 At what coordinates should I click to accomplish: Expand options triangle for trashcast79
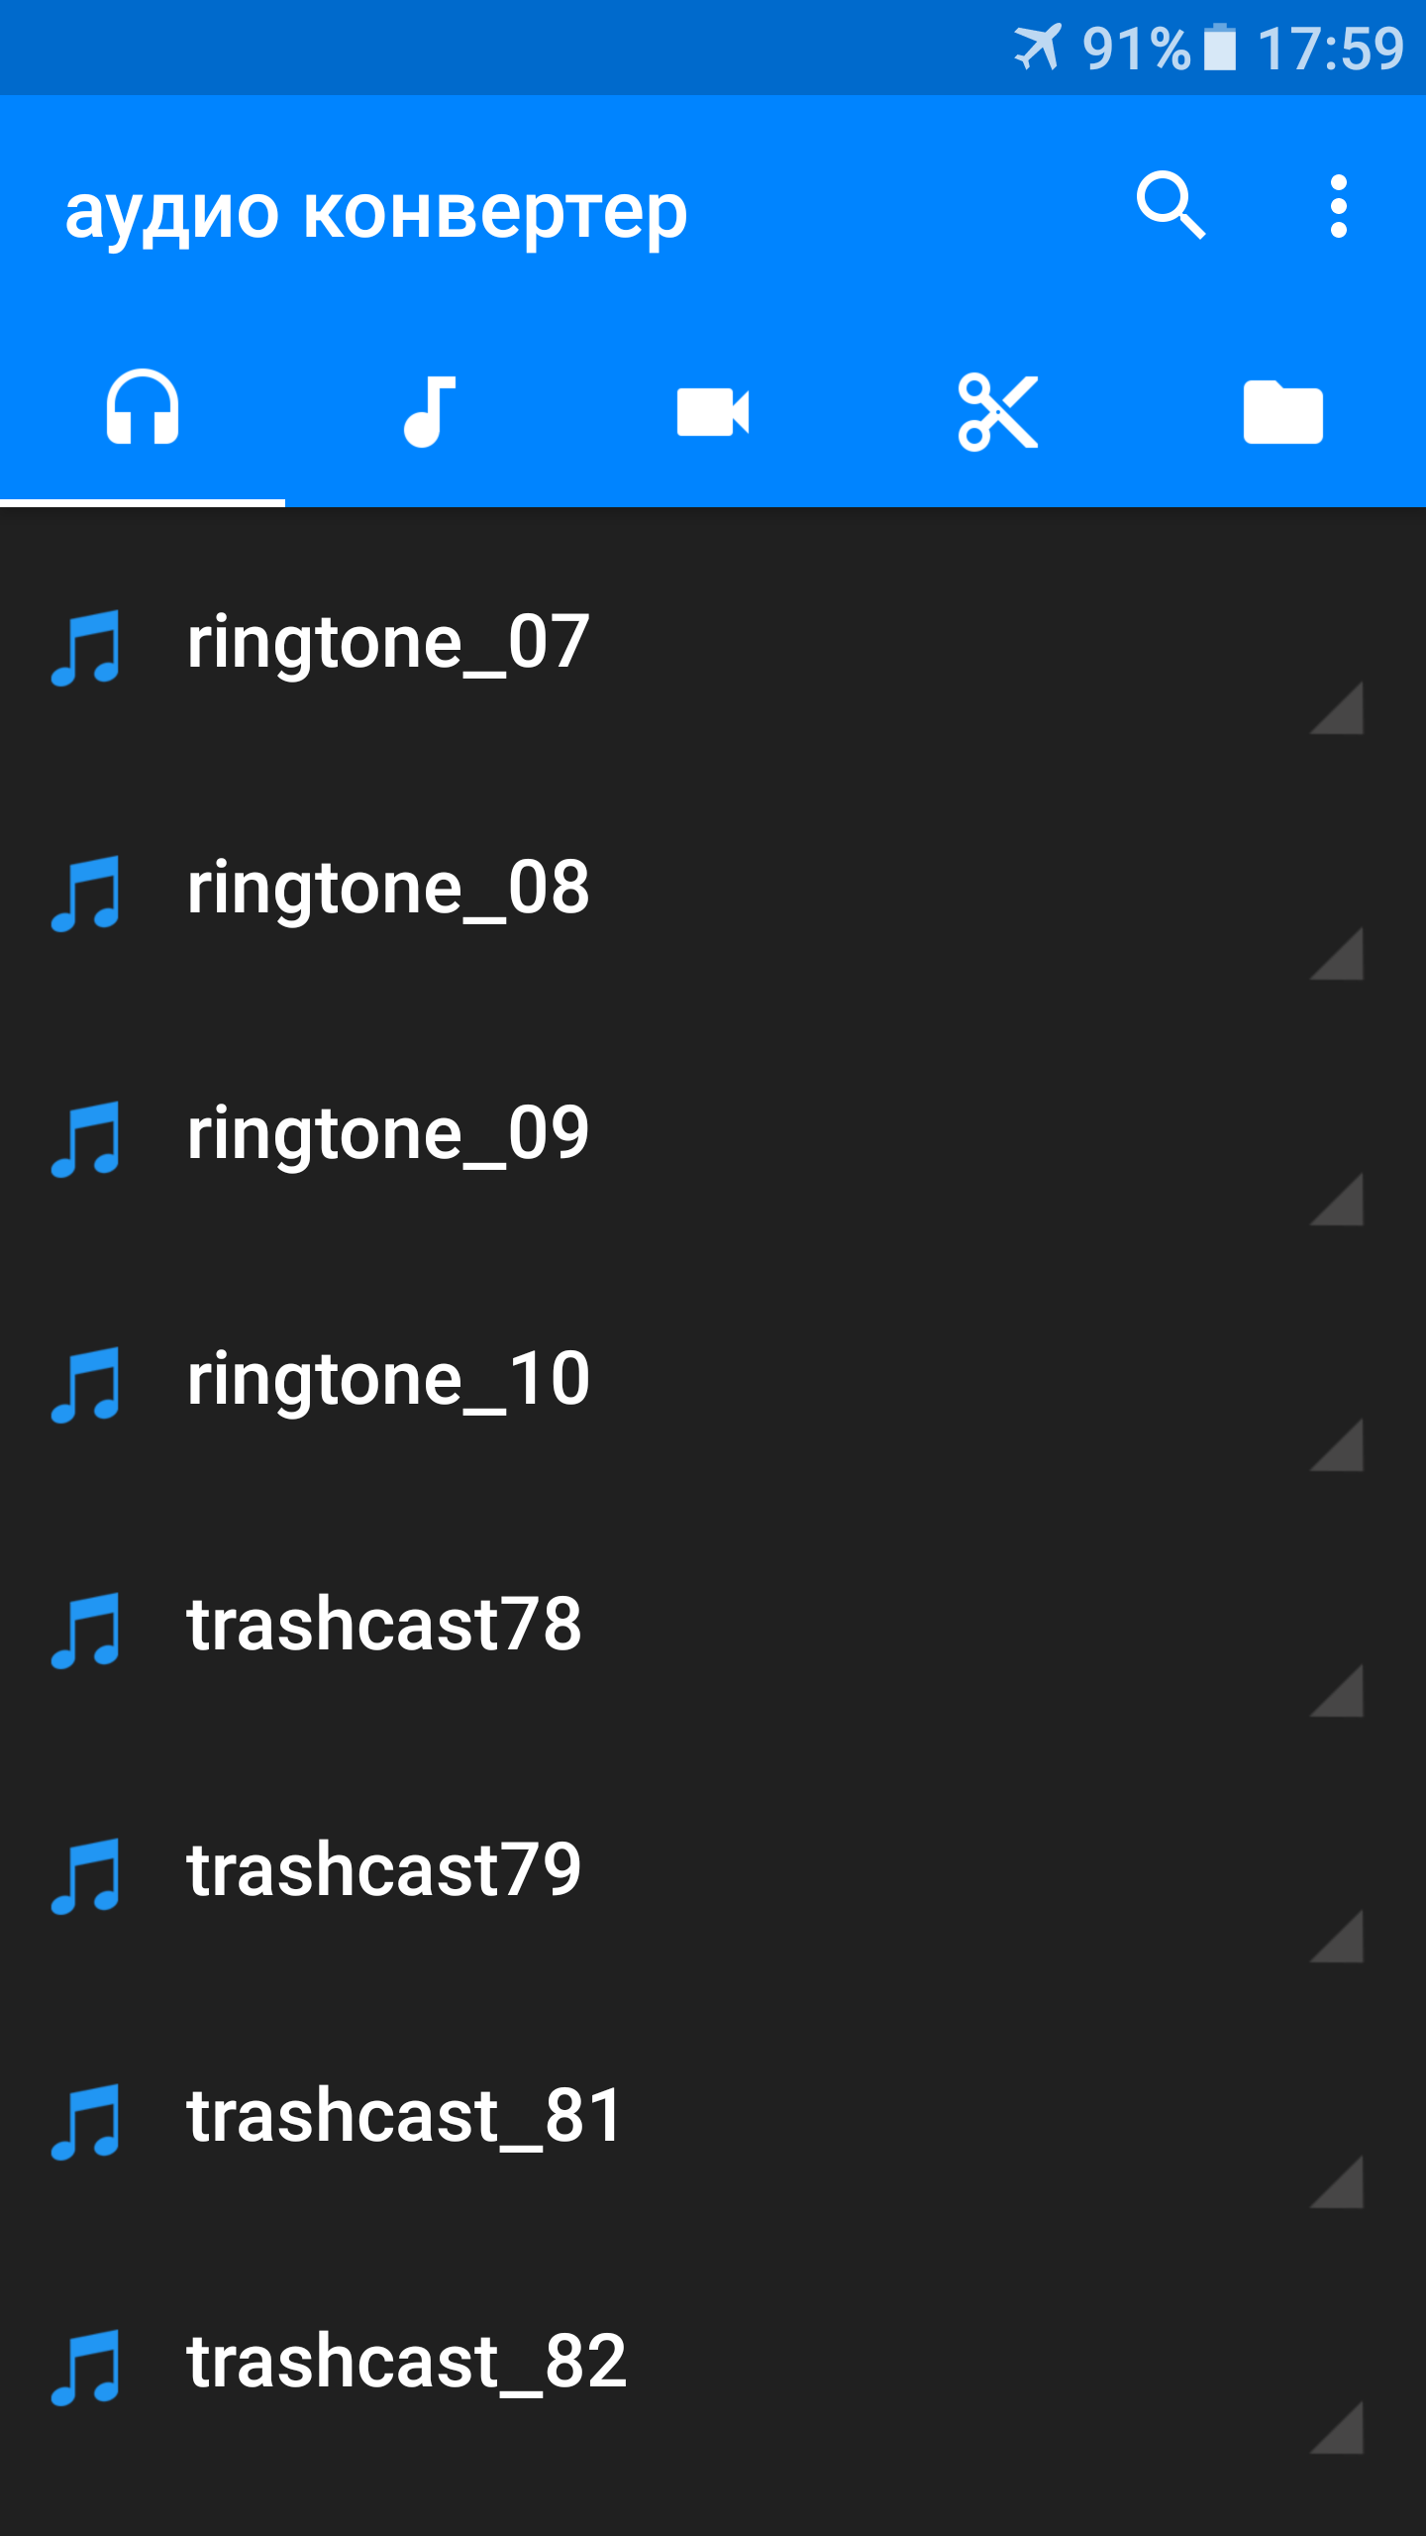click(x=1337, y=1936)
